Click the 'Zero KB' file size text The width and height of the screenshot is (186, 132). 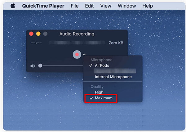click(x=116, y=43)
